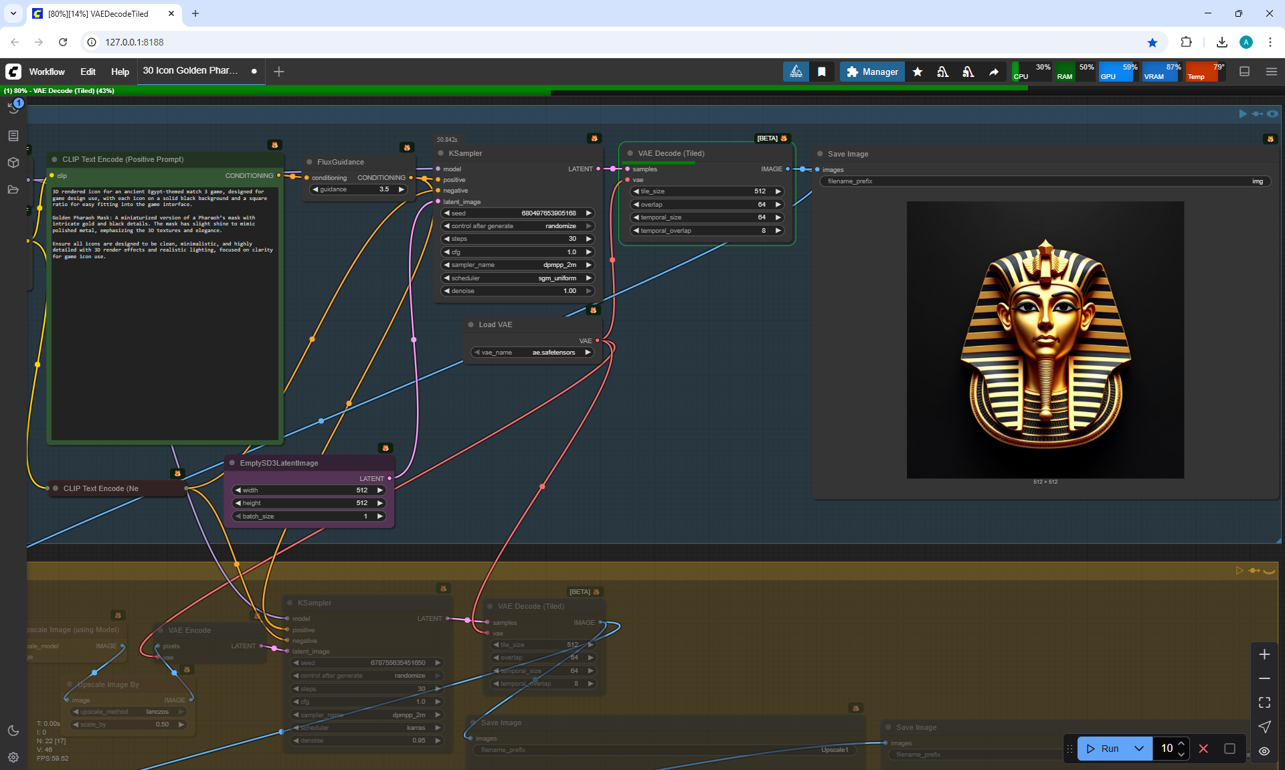This screenshot has width=1285, height=770.
Task: Click the share arrow icon in toolbar
Action: (994, 72)
